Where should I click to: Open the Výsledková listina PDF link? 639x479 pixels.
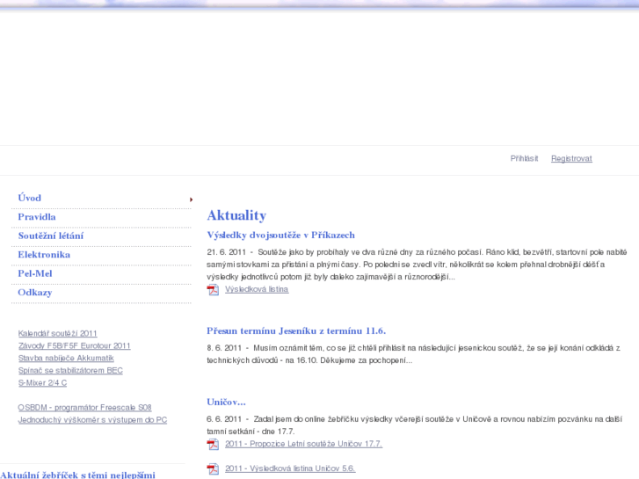click(257, 289)
